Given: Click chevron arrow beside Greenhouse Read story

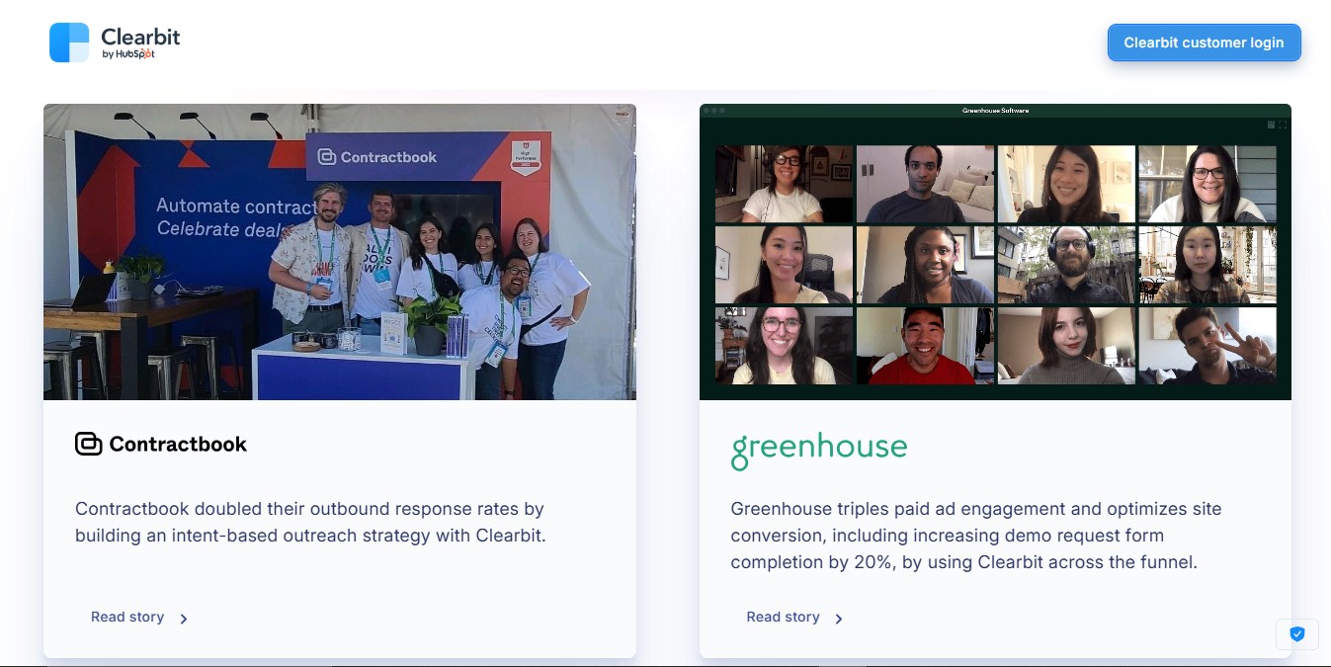Looking at the screenshot, I should (839, 619).
